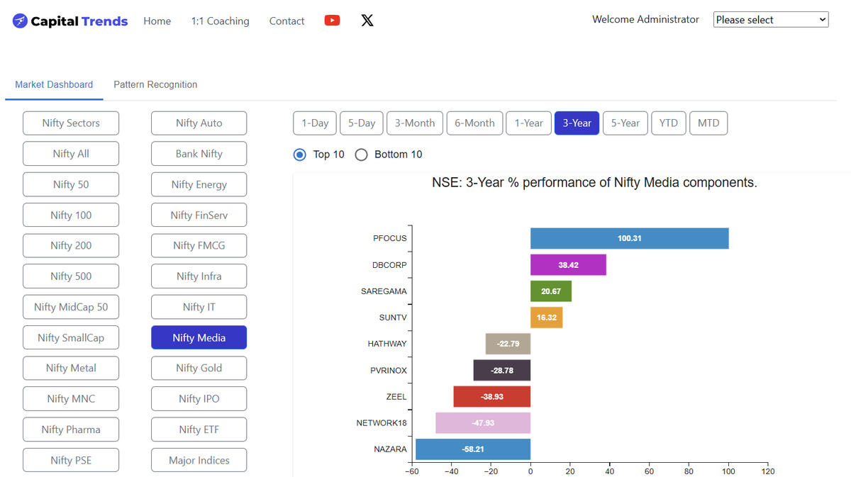Click the selected 3-Year period button
Screen dimensions: 851x477
coord(577,123)
